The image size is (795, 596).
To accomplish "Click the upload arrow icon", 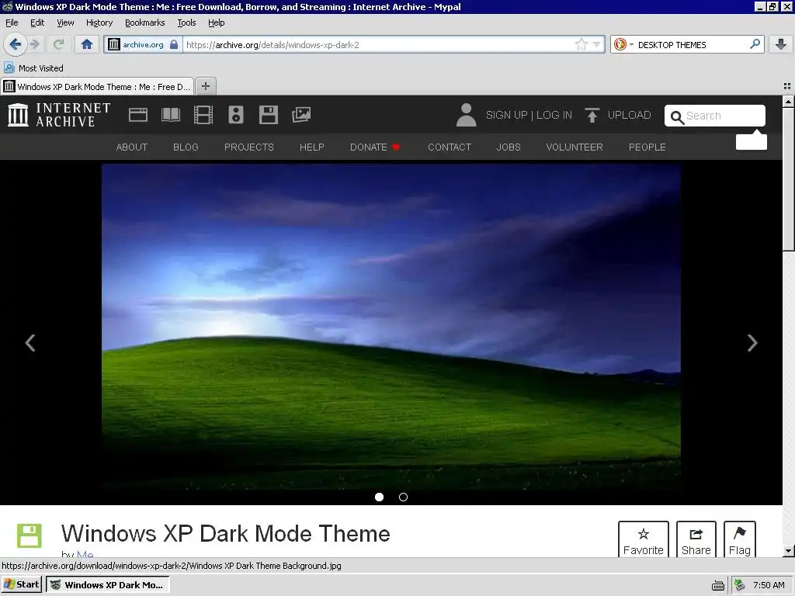I will point(592,115).
